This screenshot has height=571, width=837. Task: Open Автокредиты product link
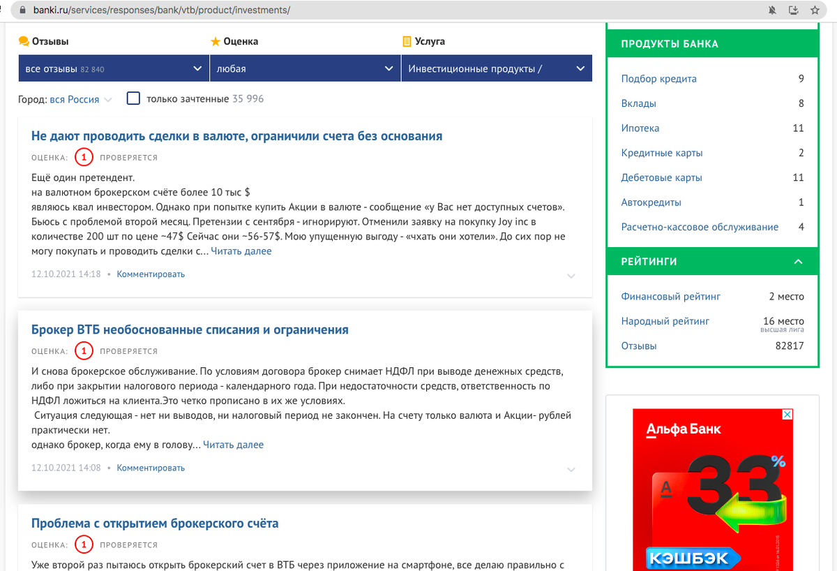pyautogui.click(x=651, y=202)
